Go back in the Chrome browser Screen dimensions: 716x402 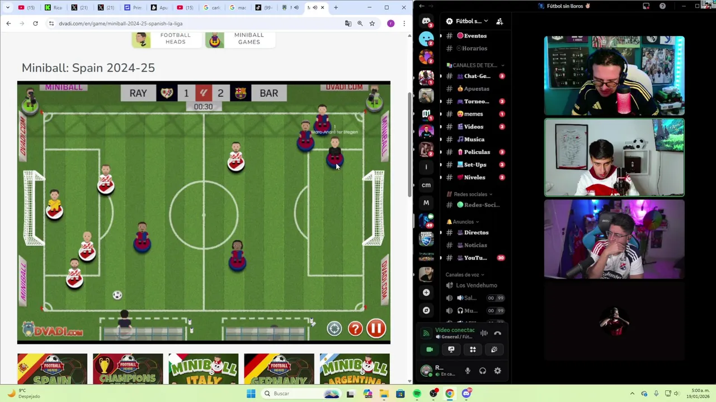point(8,23)
